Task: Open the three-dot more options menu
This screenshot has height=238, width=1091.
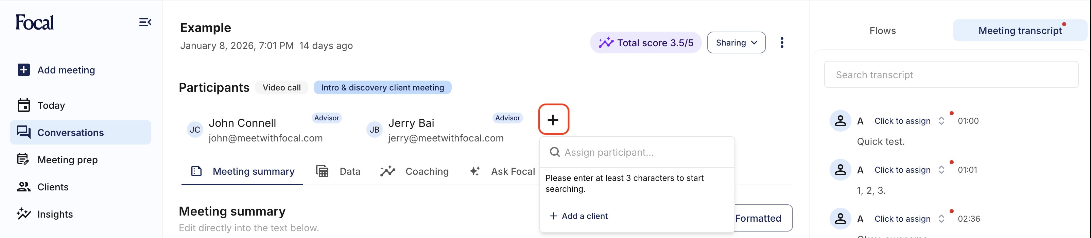Action: click(x=782, y=43)
